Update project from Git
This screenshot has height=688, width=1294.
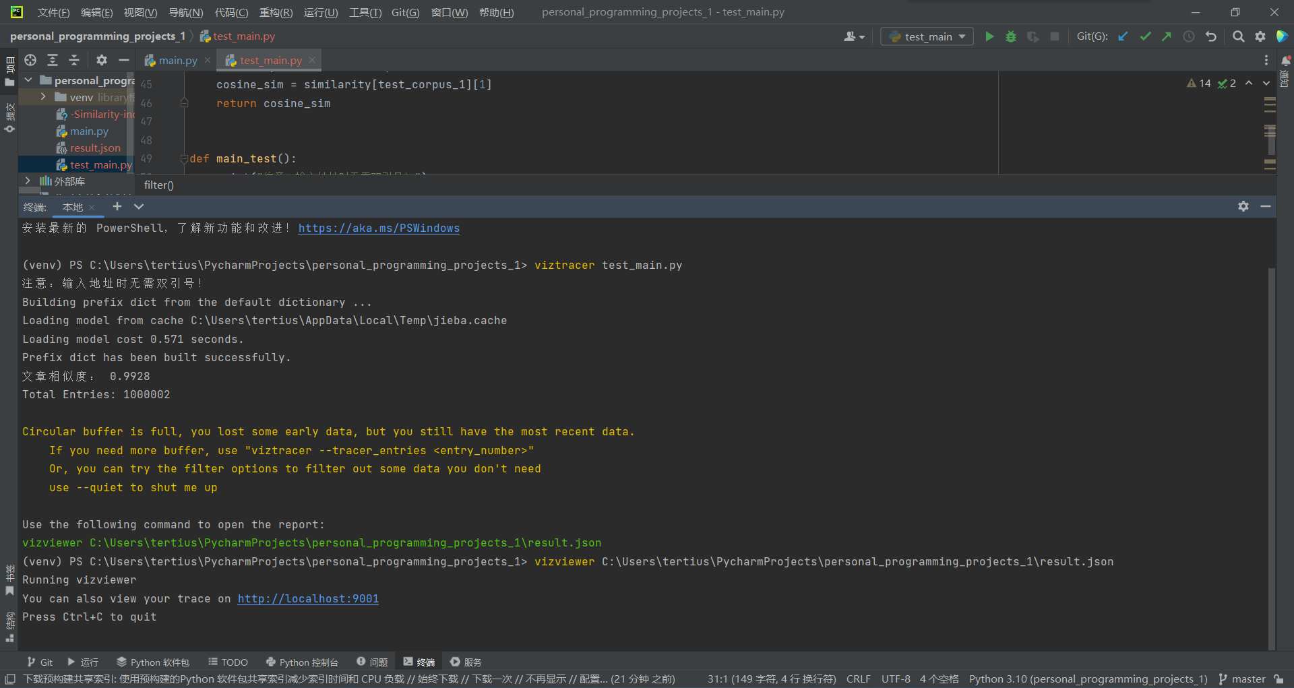[x=1123, y=36]
